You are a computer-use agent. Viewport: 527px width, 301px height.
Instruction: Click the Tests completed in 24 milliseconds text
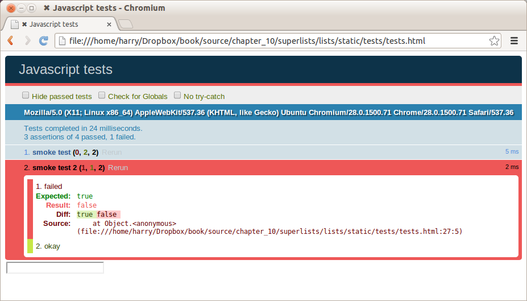pos(83,129)
